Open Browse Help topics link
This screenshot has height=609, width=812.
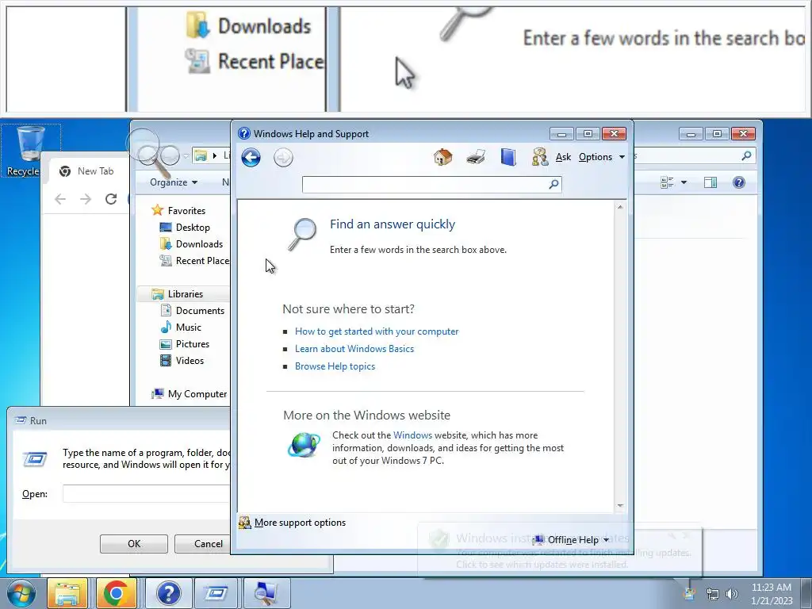pyautogui.click(x=335, y=366)
